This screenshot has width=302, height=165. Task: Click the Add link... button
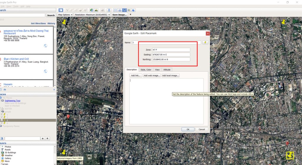[x=136, y=75]
